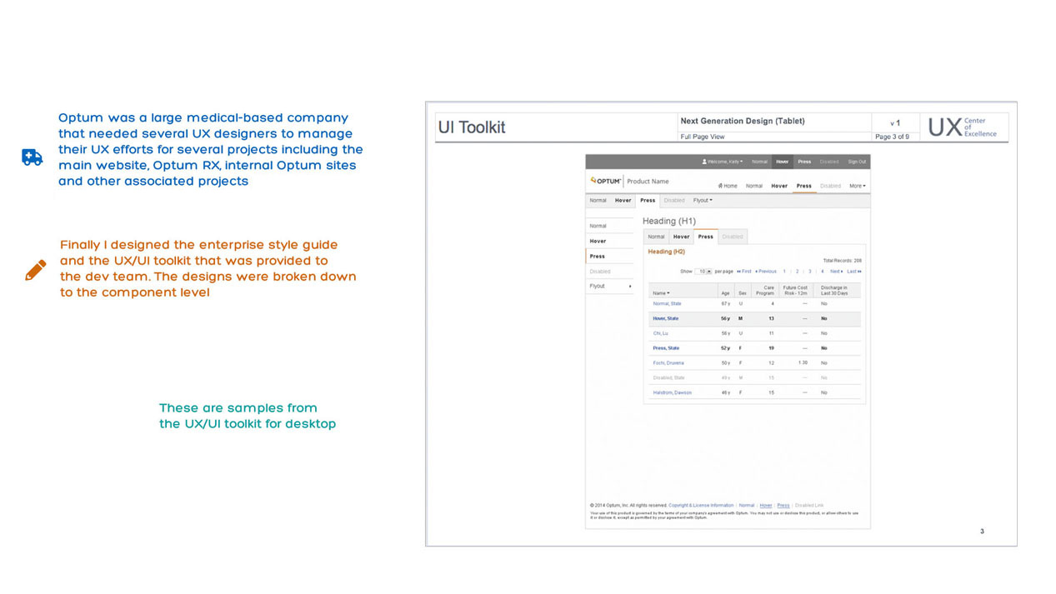Open the Welcome, Kelly user menu

coord(722,162)
